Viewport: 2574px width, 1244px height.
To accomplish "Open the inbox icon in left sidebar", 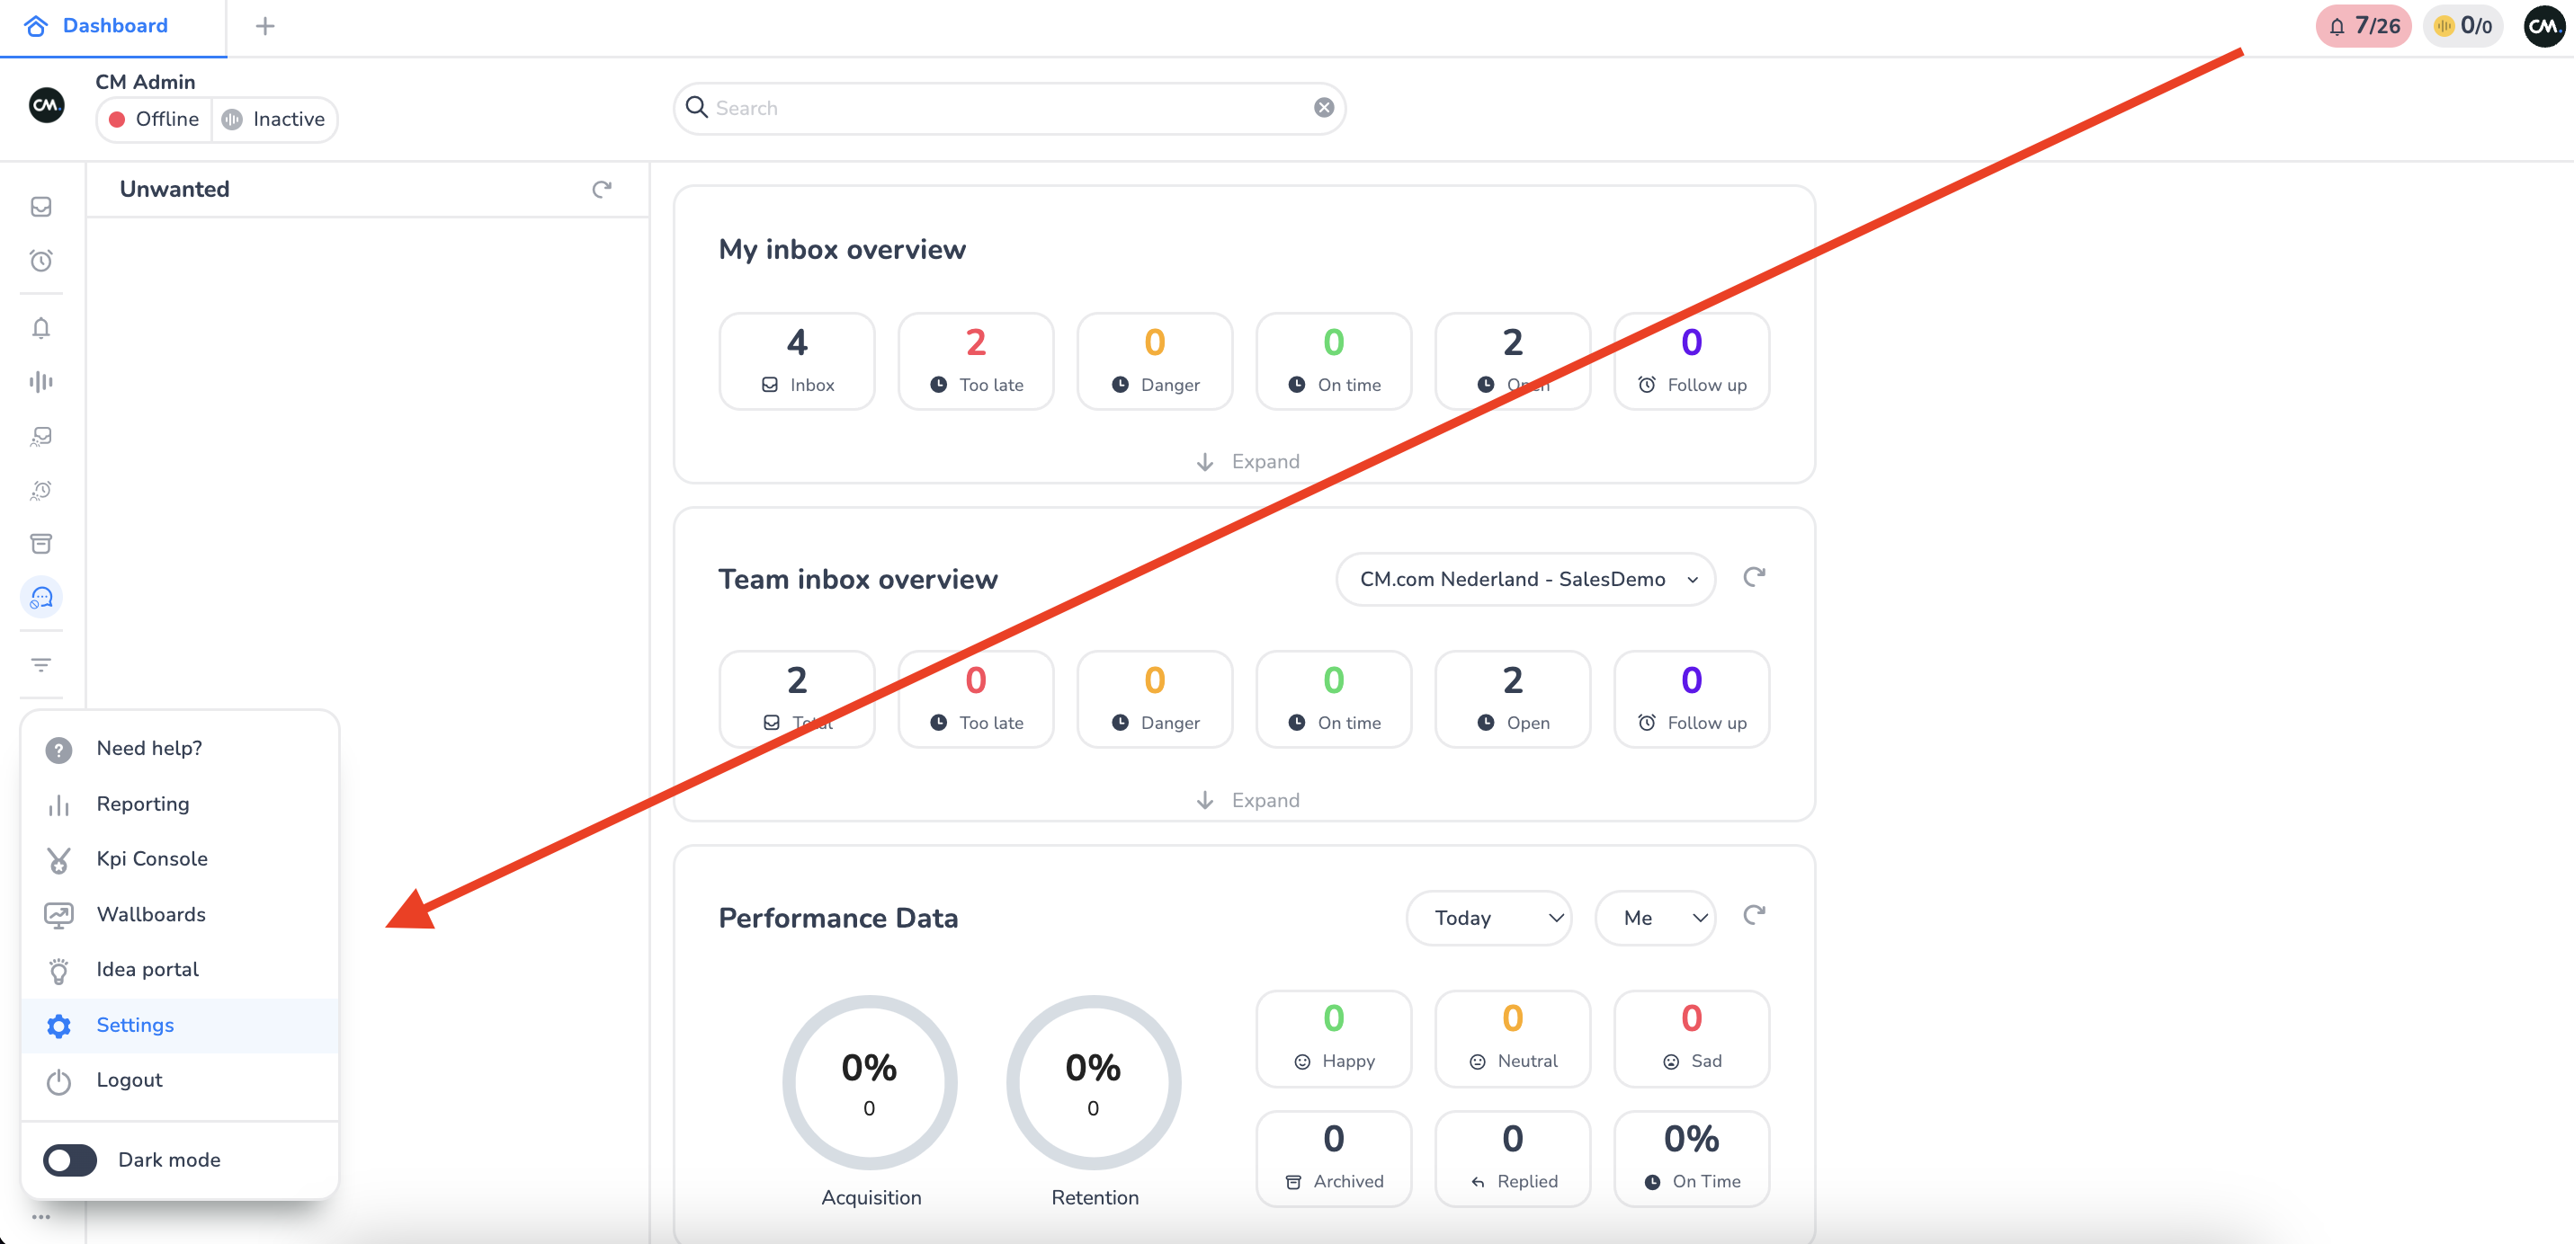I will [x=41, y=207].
